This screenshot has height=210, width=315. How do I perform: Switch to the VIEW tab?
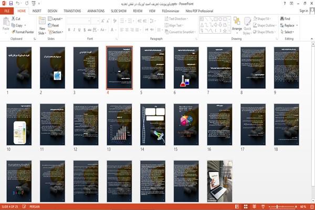click(x=152, y=11)
